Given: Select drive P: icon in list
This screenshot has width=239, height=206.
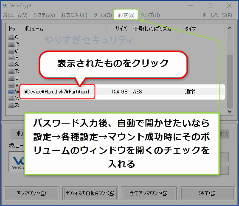Looking at the screenshot, I should (11, 44).
